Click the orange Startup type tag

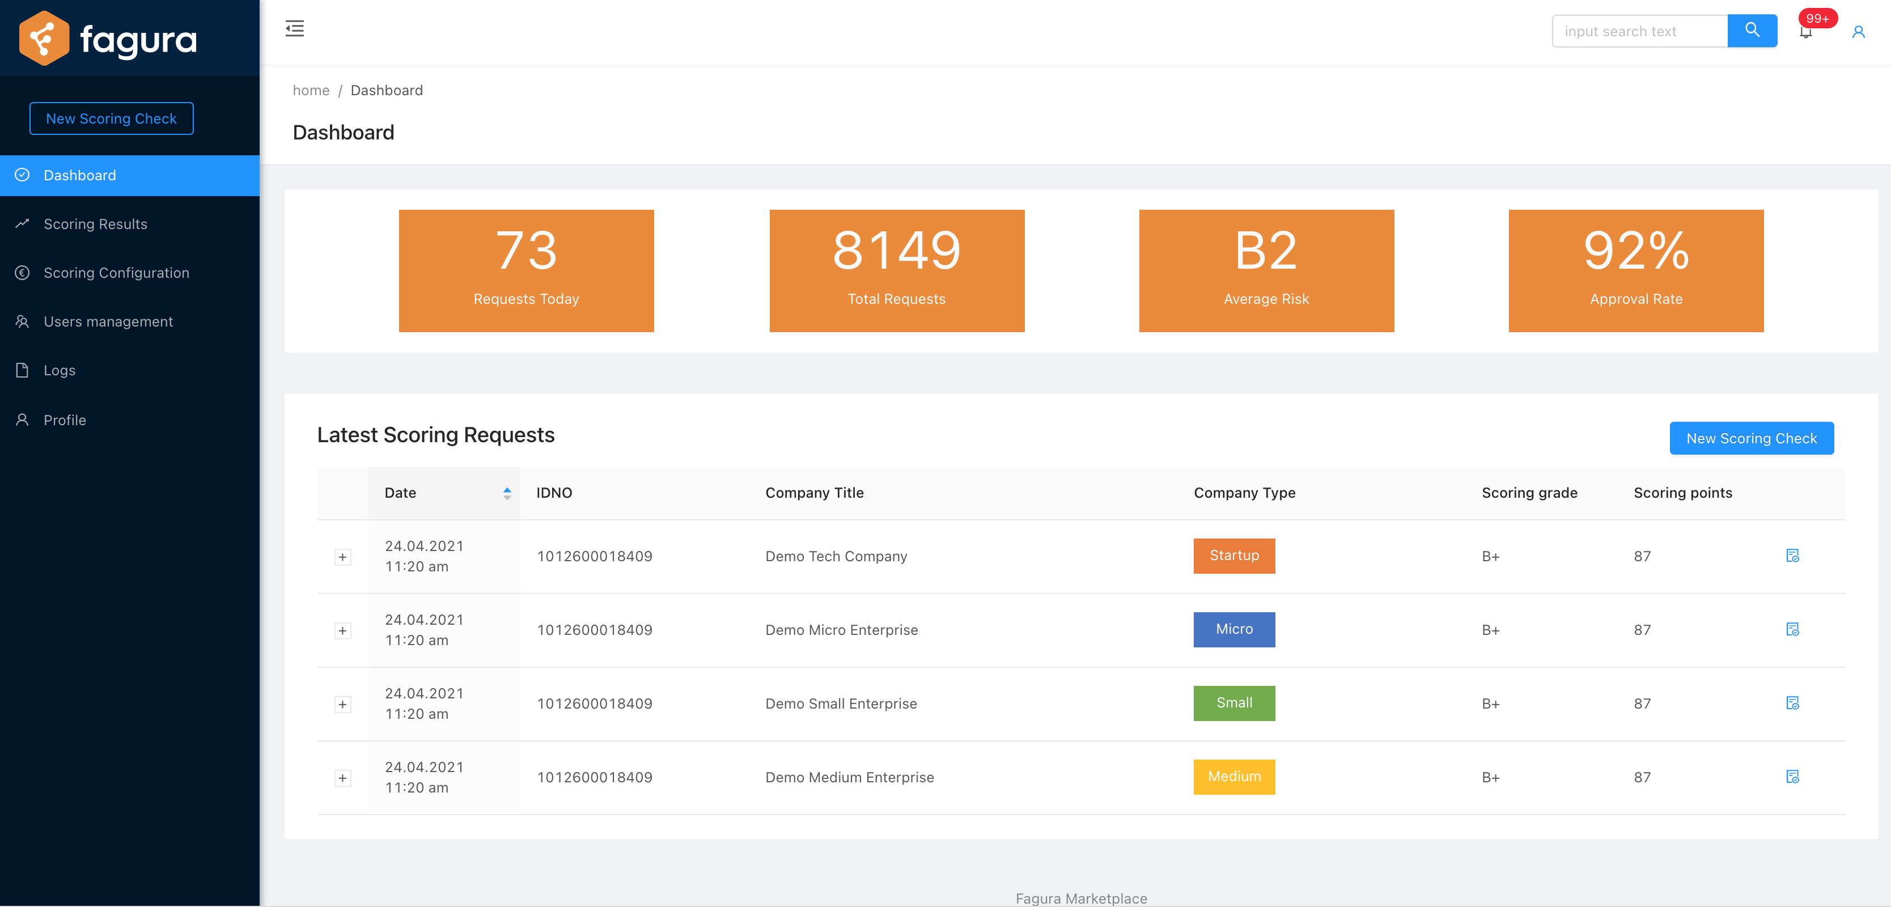pyautogui.click(x=1233, y=556)
